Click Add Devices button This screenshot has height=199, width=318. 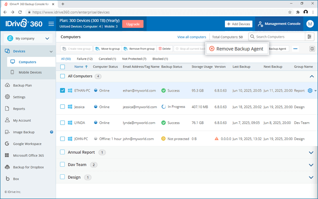click(x=238, y=24)
